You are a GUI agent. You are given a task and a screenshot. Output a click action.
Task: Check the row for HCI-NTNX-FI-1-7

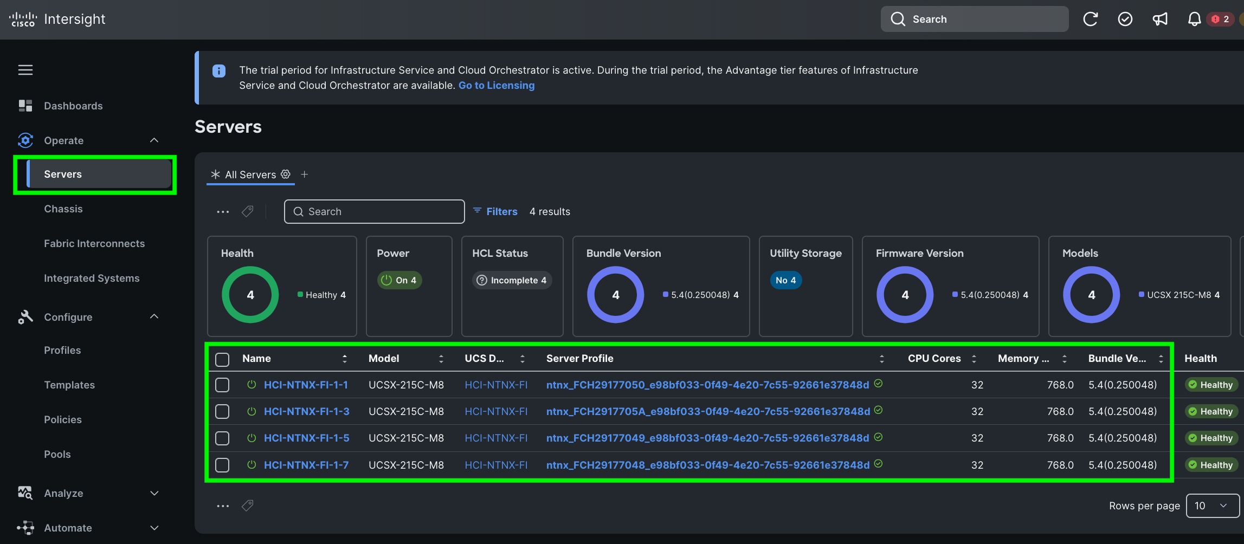tap(222, 465)
